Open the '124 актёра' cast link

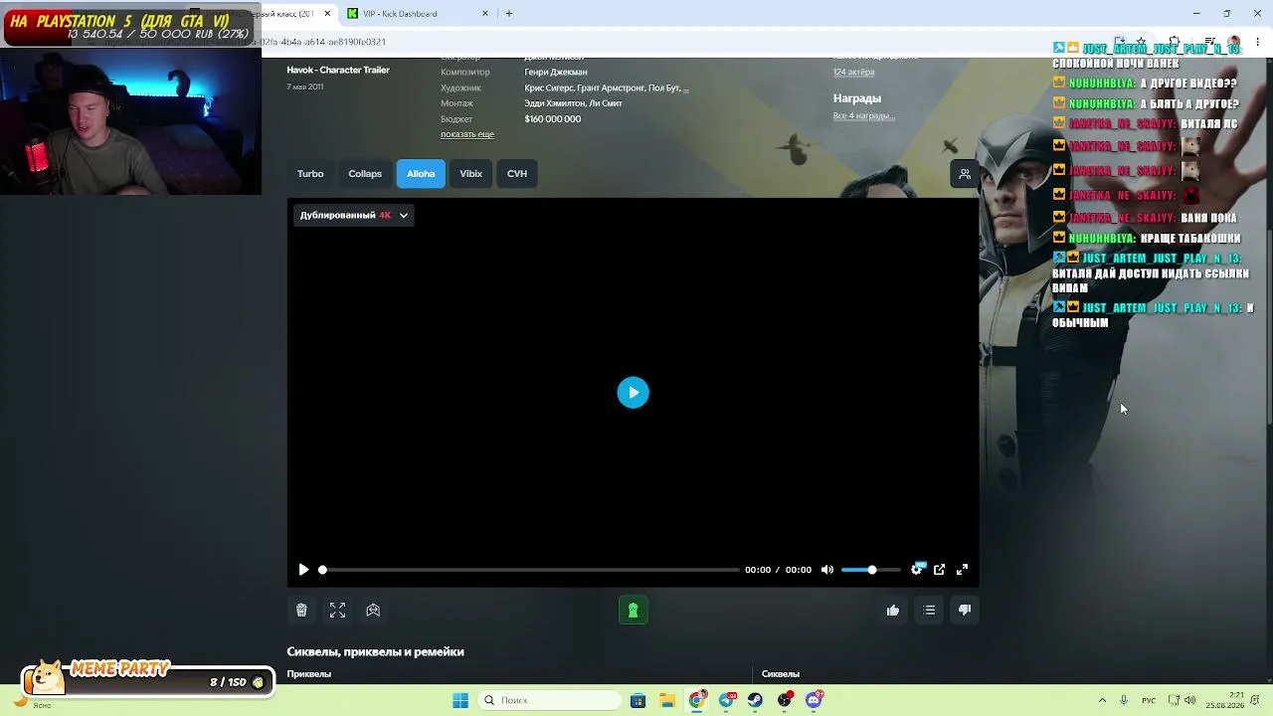(853, 73)
